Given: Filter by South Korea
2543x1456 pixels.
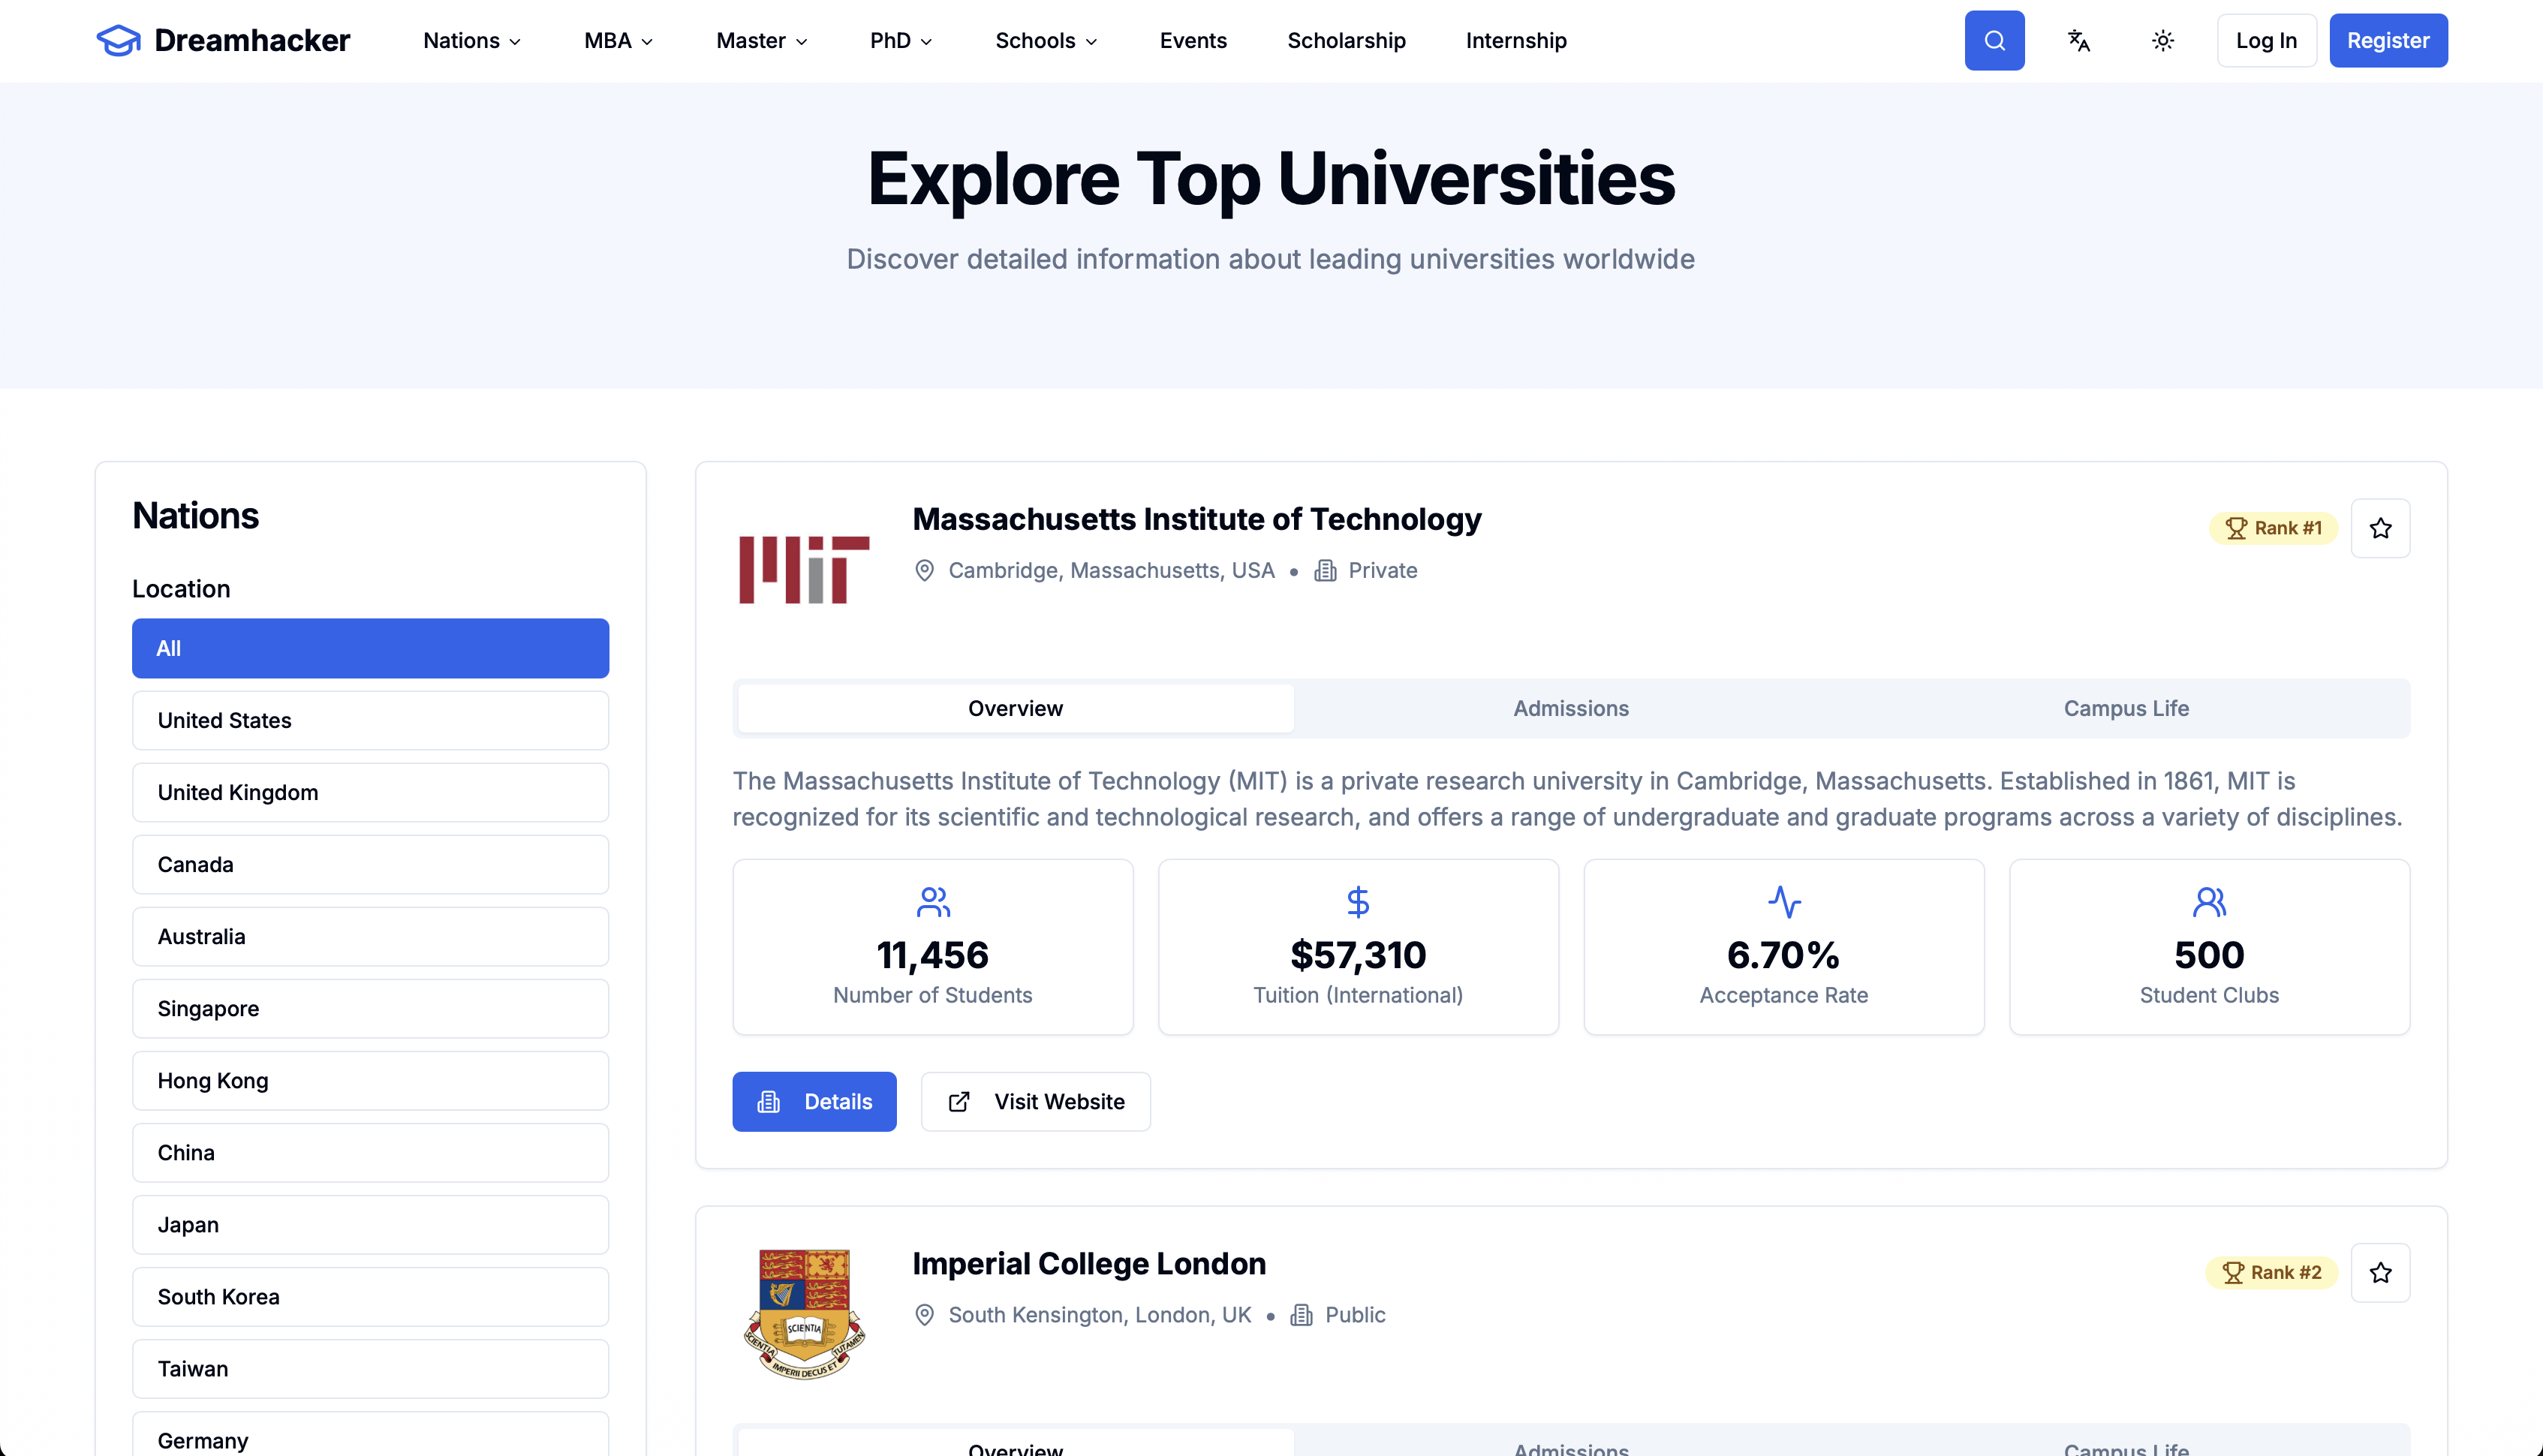Looking at the screenshot, I should click(x=370, y=1296).
